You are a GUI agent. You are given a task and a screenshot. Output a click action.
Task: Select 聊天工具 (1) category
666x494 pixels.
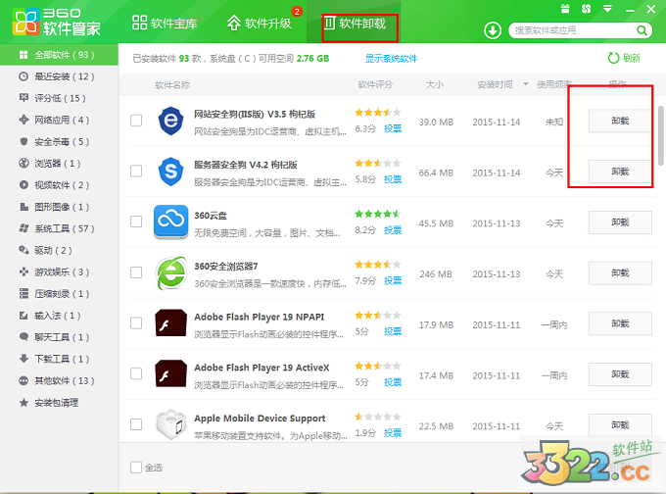(x=59, y=337)
